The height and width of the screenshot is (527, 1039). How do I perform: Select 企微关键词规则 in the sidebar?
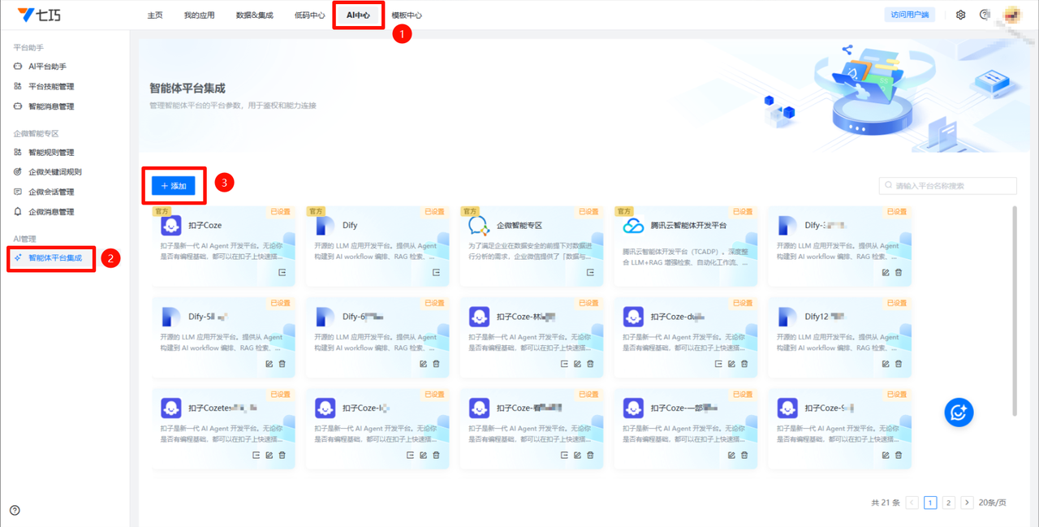[54, 172]
